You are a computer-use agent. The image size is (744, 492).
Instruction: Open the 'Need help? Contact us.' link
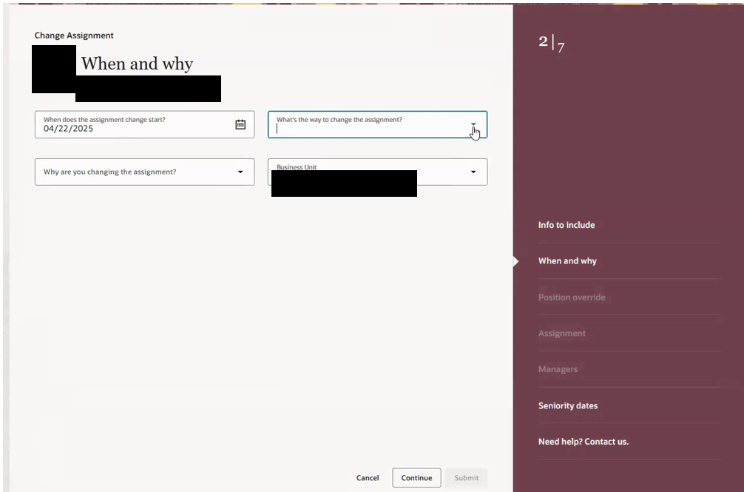[584, 440]
